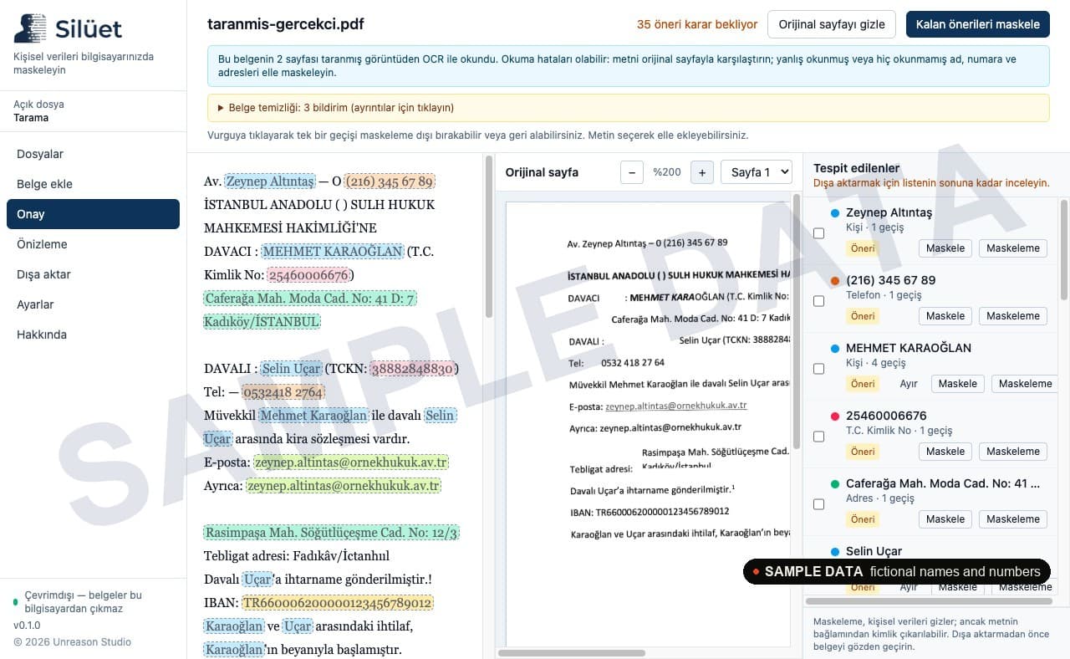Select the Onay sidebar item

pos(93,214)
